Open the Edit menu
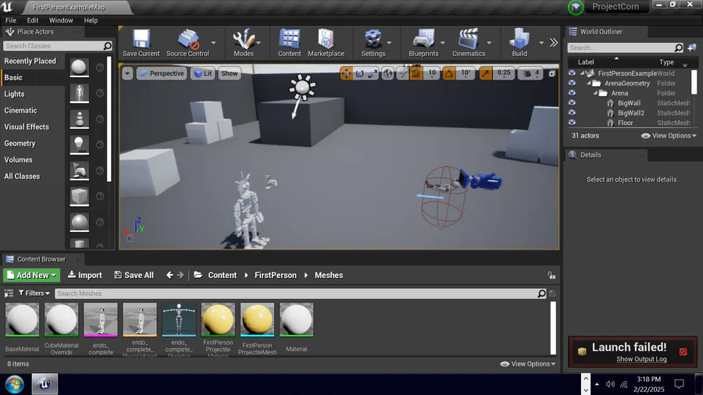This screenshot has width=703, height=395. [x=32, y=20]
